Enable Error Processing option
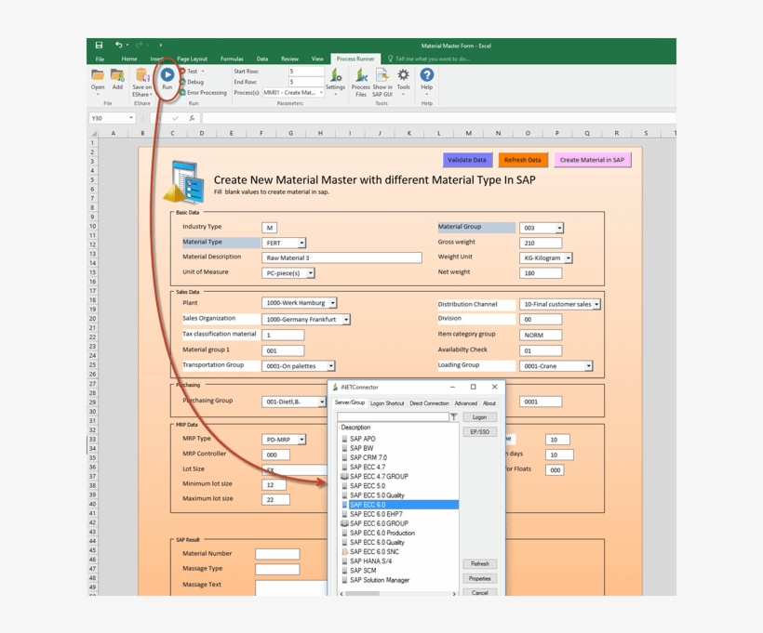Image resolution: width=763 pixels, height=633 pixels. point(207,92)
